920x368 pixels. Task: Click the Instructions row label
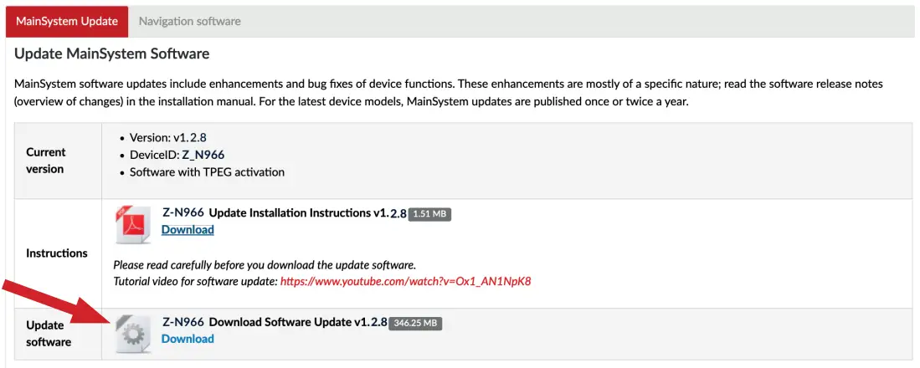(57, 253)
